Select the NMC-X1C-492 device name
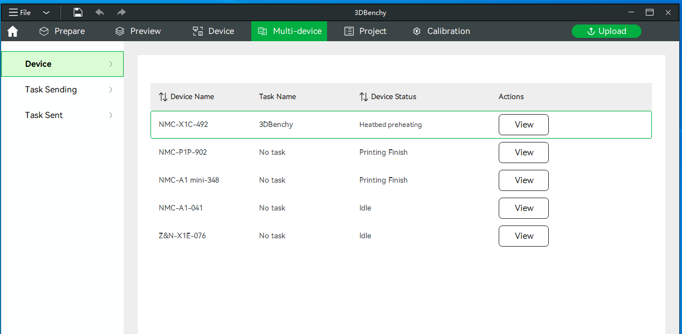The height and width of the screenshot is (334, 682). 183,125
